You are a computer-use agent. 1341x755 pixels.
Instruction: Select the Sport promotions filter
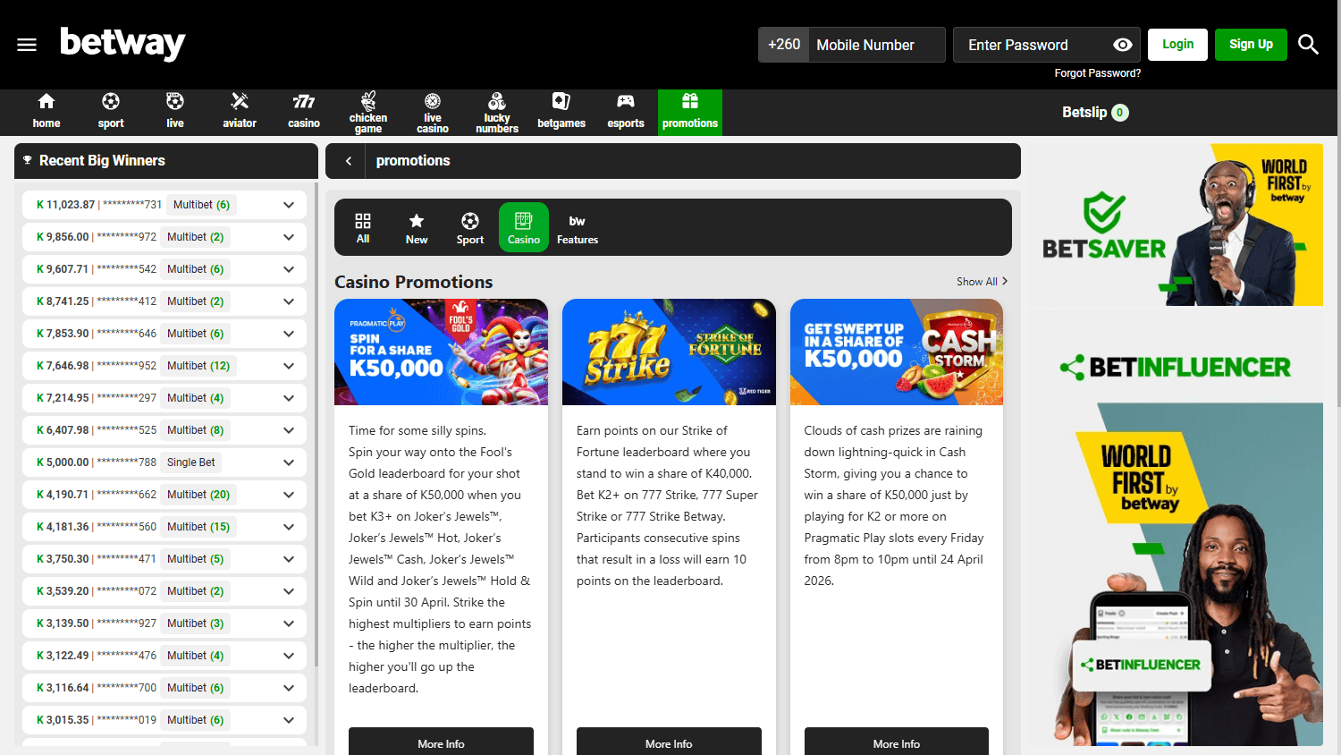coord(470,227)
